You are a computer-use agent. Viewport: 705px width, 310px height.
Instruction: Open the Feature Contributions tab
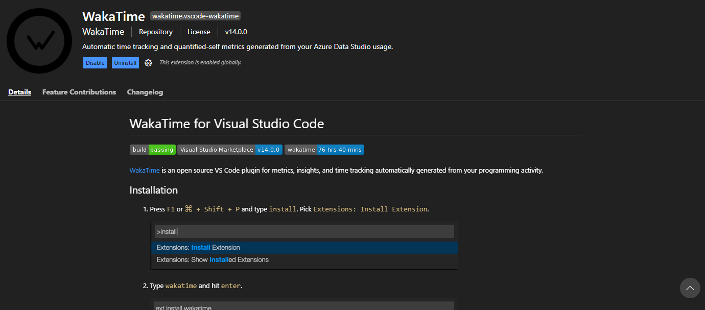point(79,92)
